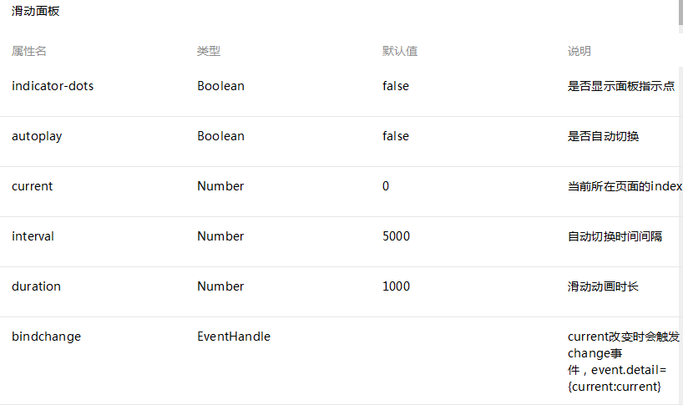
Task: Click the vertical scrollbar track beside table
Action: [680, 235]
